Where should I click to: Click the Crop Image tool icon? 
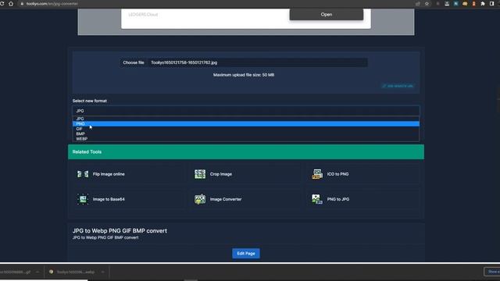click(x=200, y=174)
